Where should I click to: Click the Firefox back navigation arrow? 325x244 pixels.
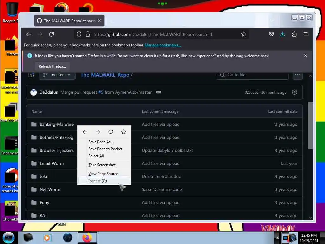point(29,34)
